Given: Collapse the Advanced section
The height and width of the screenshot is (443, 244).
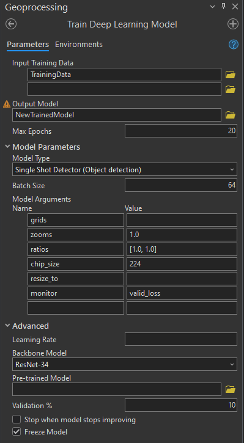Looking at the screenshot, I should [x=7, y=326].
